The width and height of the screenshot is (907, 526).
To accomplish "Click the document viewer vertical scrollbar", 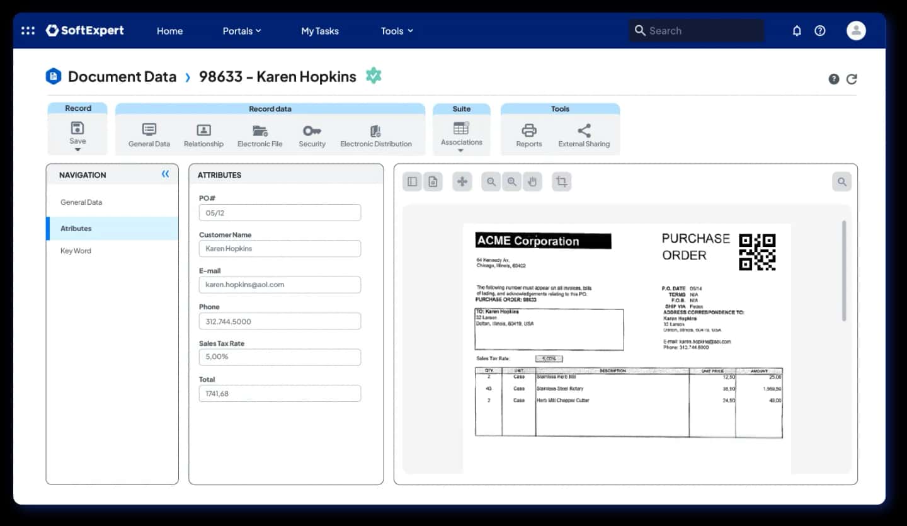I will (x=844, y=271).
